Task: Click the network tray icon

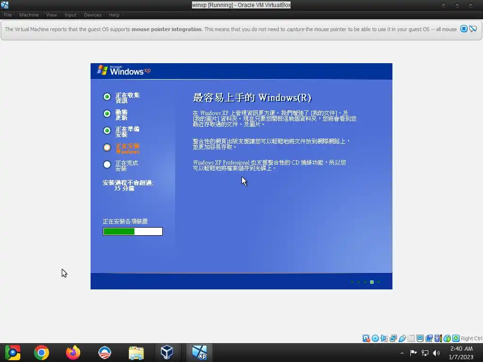Action: click(x=425, y=353)
